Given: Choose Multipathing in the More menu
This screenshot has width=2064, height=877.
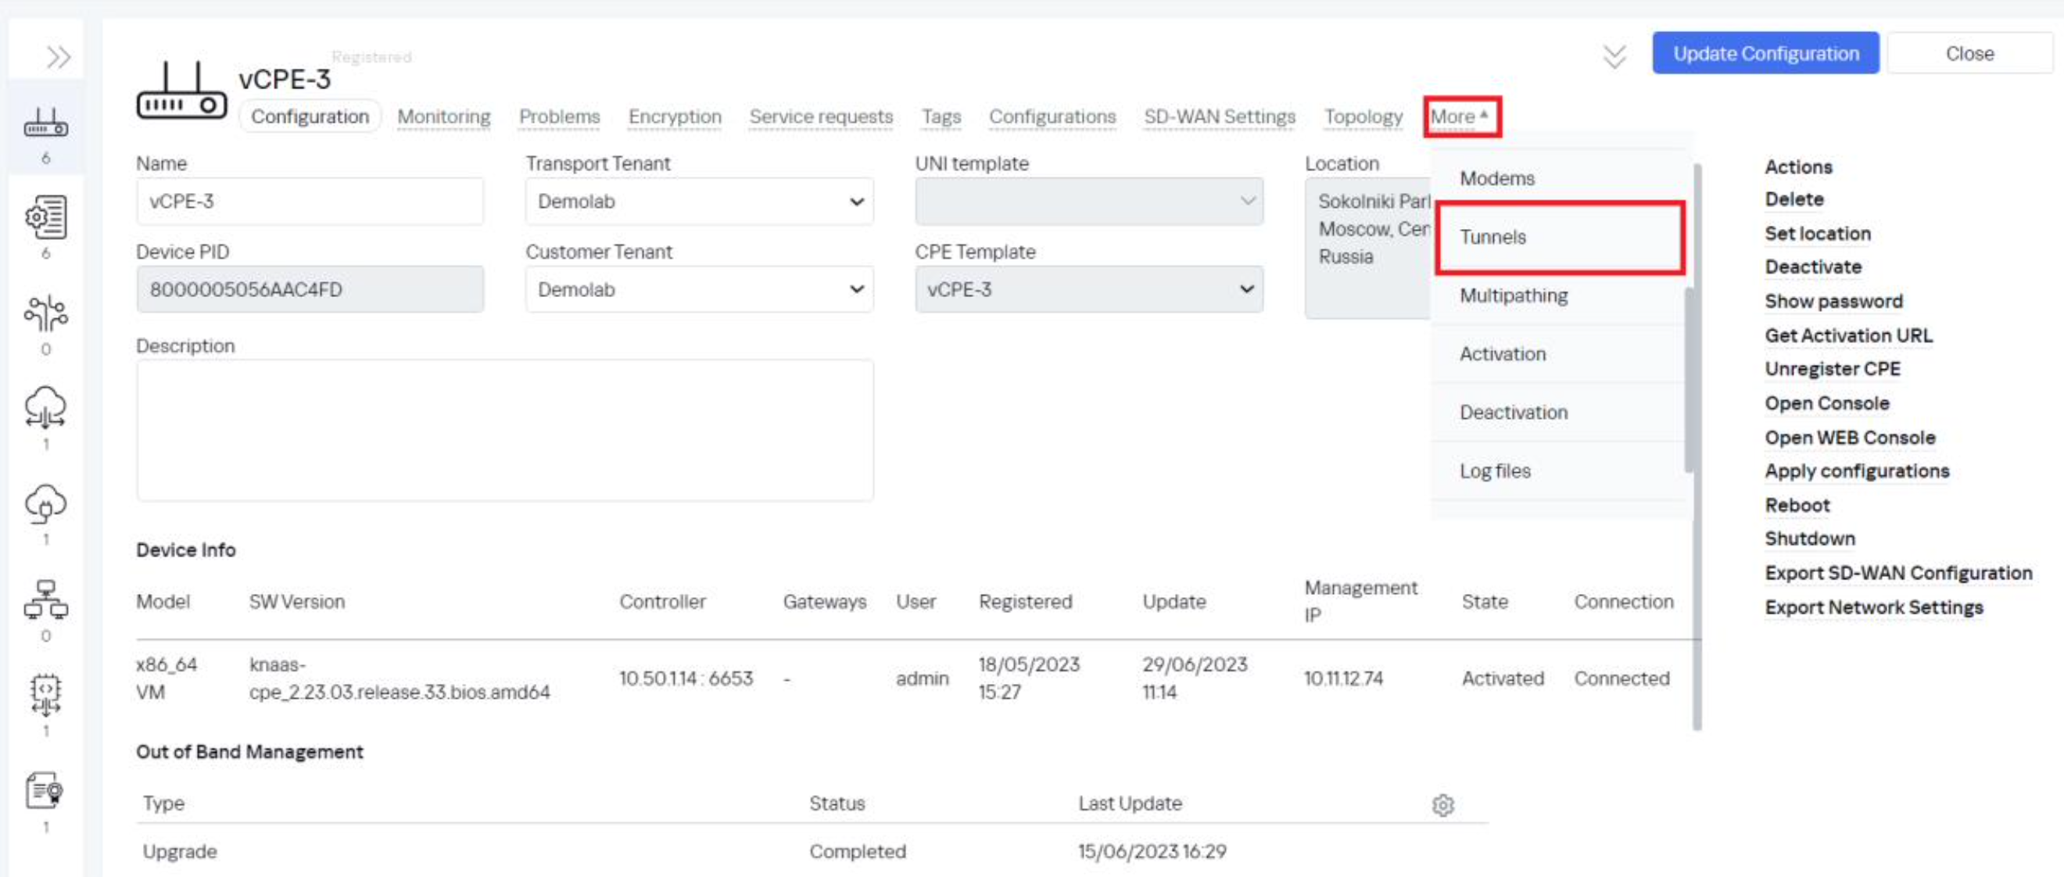Looking at the screenshot, I should tap(1513, 295).
